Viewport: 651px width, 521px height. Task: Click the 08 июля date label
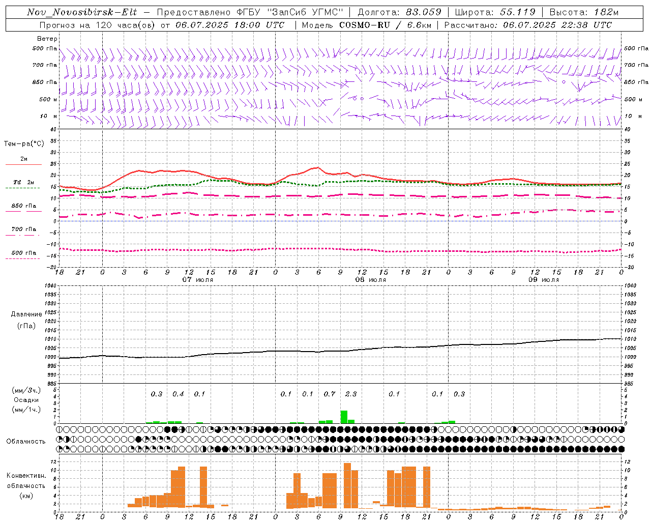pyautogui.click(x=371, y=280)
